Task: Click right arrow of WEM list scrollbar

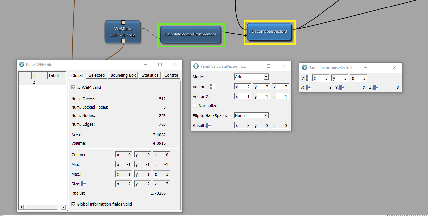Action: tap(64, 207)
